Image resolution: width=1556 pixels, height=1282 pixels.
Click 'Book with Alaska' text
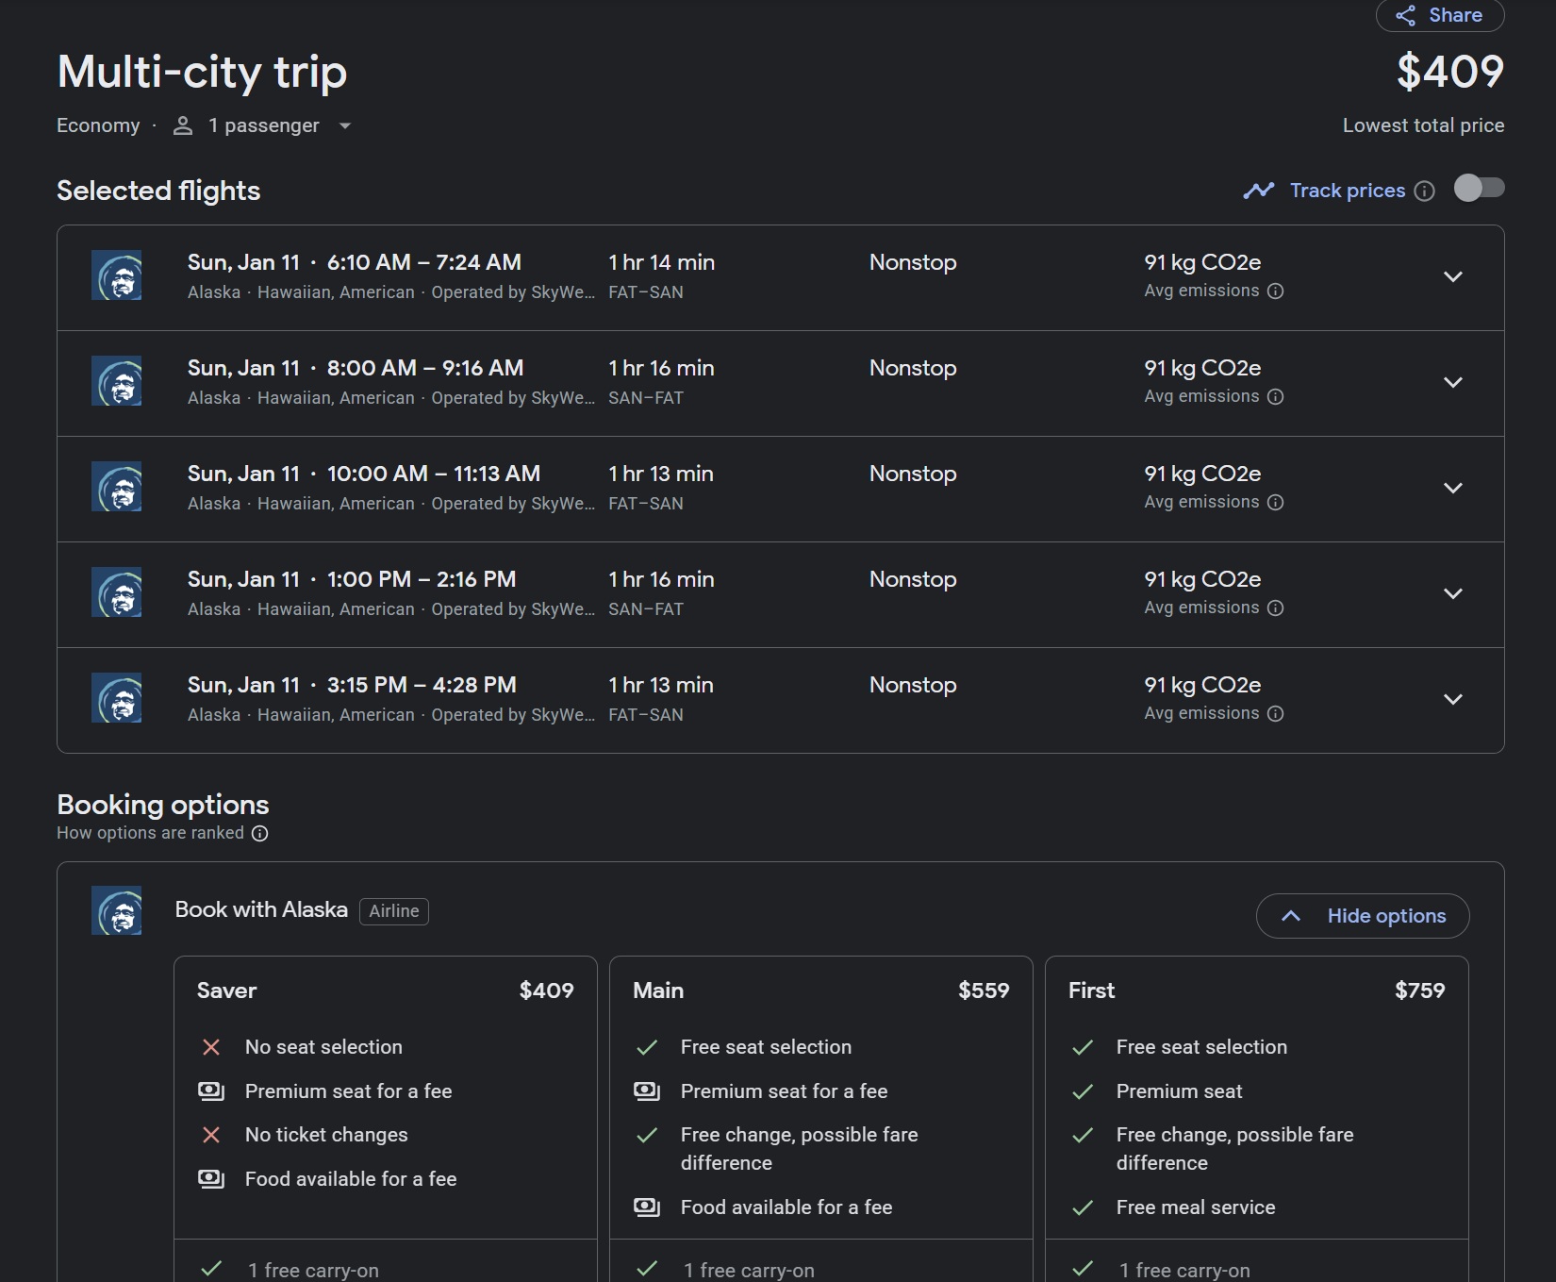pyautogui.click(x=261, y=910)
